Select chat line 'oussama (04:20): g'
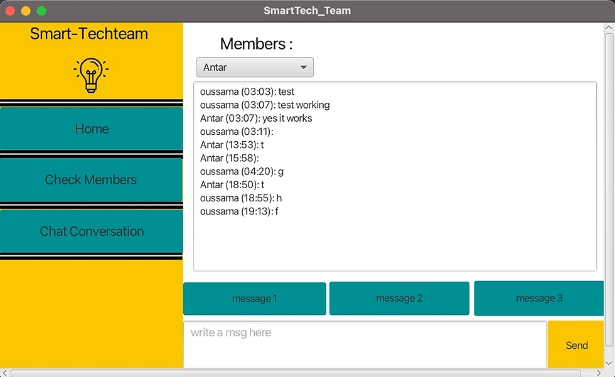The image size is (615, 377). click(242, 172)
